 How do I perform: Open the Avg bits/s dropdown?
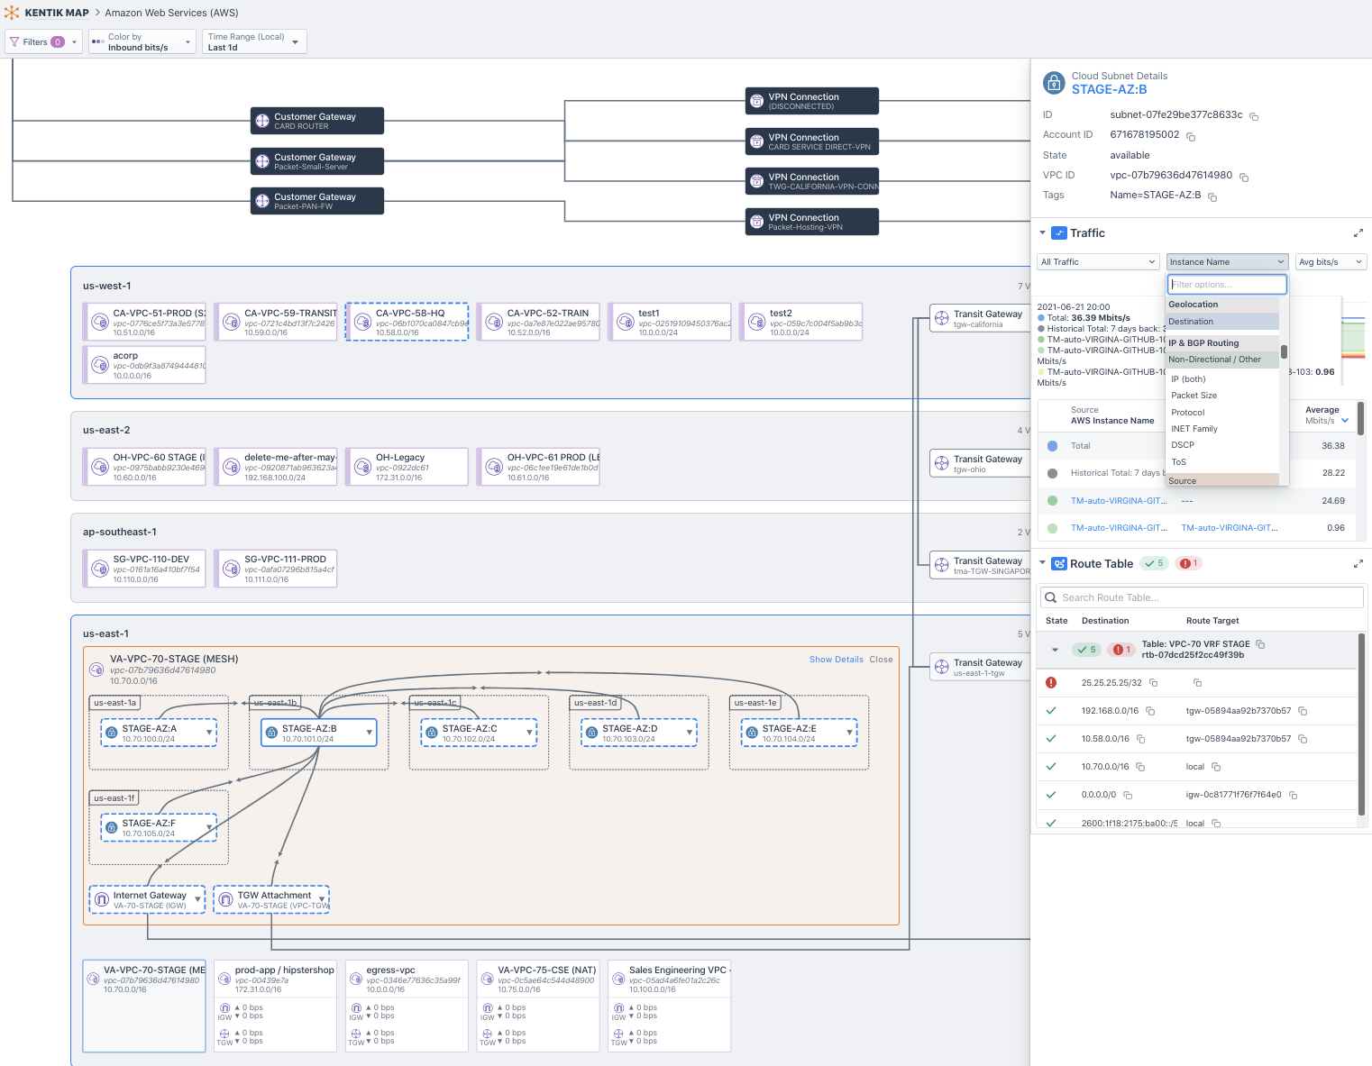[1331, 262]
